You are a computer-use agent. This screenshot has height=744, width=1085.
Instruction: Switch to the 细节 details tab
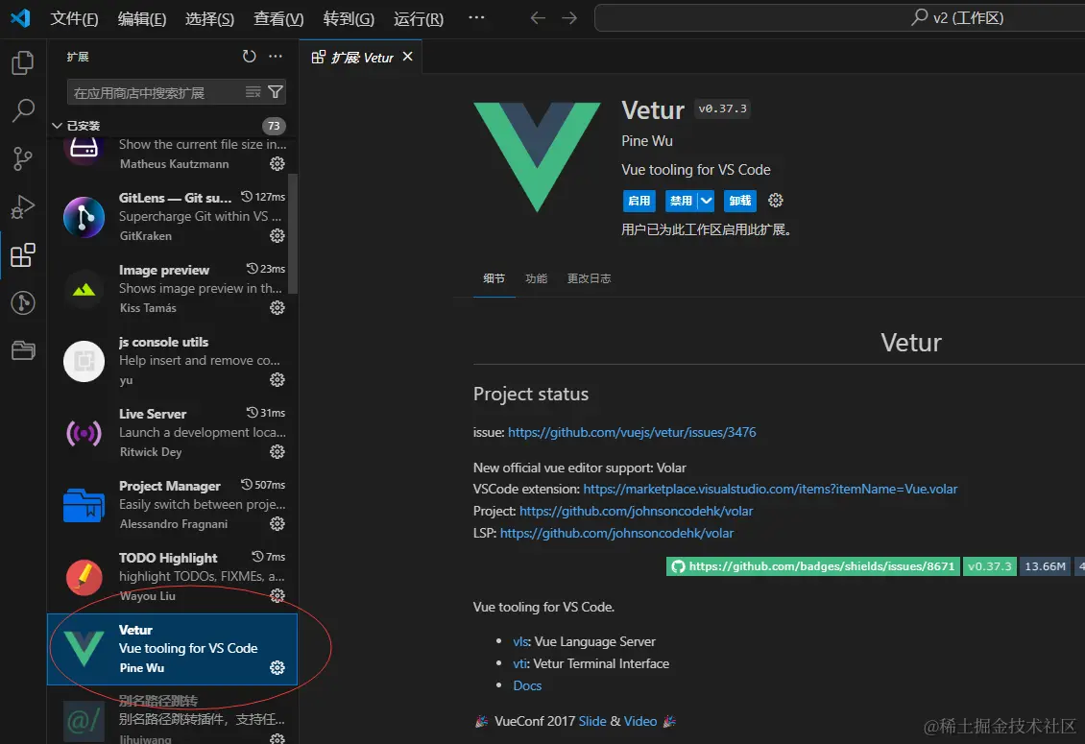[x=494, y=278]
